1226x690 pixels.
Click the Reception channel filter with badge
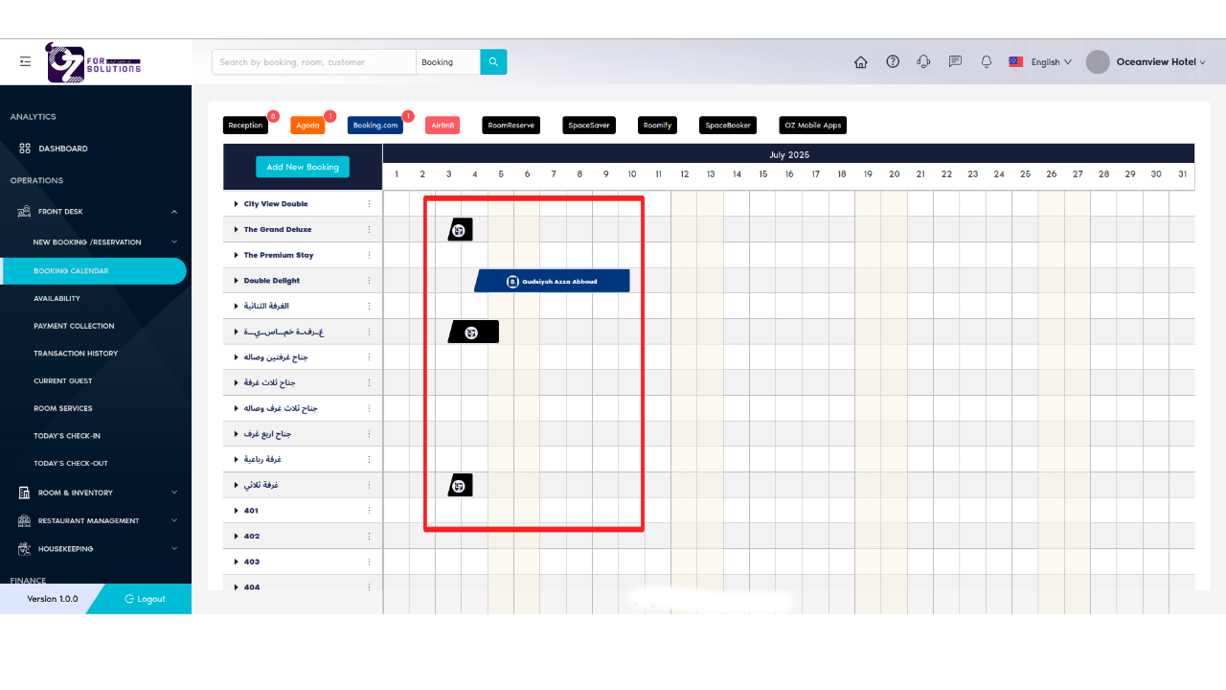tap(245, 125)
